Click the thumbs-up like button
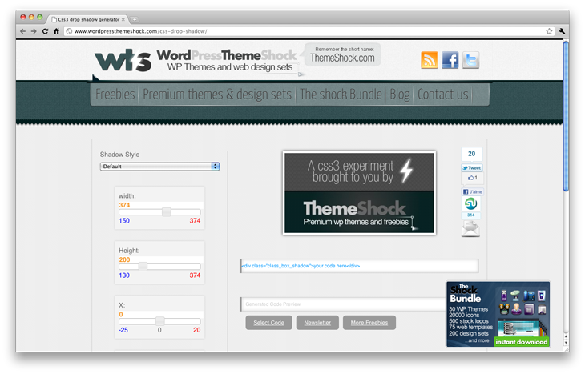 472,178
